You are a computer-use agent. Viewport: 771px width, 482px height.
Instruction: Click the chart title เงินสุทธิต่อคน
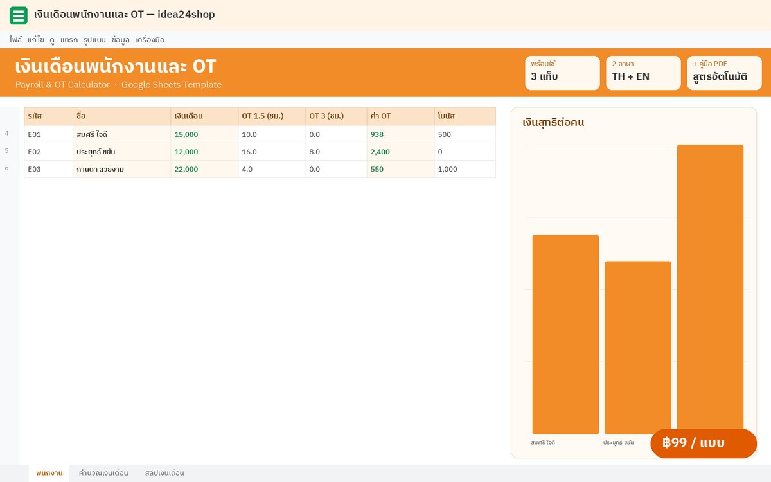point(553,122)
